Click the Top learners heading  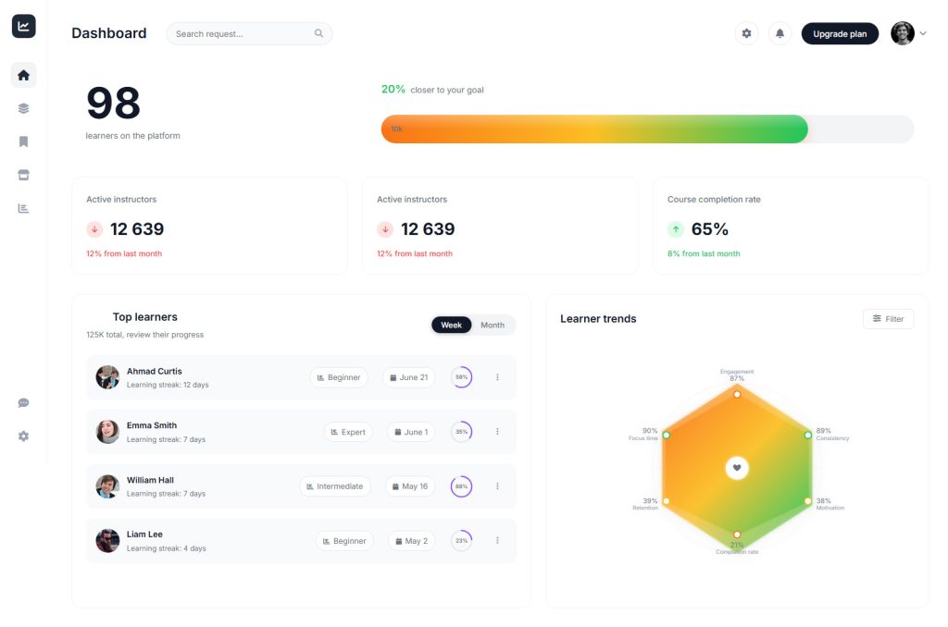[x=145, y=317]
